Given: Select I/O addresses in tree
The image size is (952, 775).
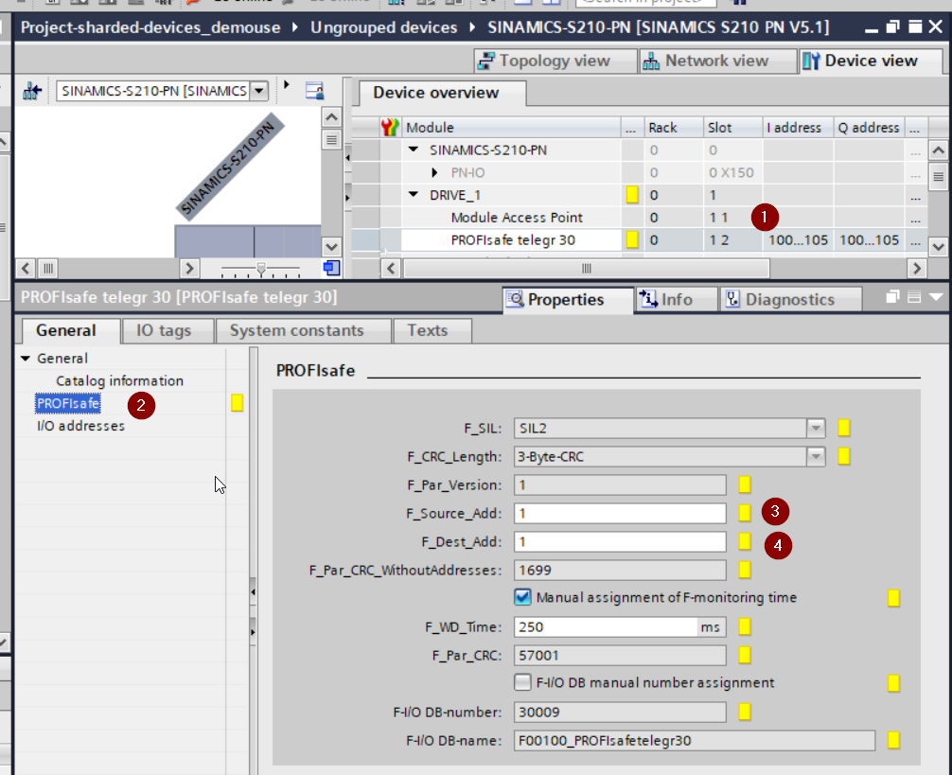Looking at the screenshot, I should click(80, 426).
